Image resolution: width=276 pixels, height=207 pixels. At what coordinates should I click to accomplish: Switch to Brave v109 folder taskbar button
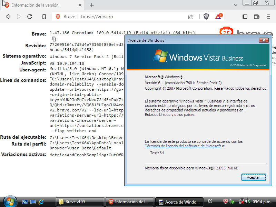(x=80, y=202)
